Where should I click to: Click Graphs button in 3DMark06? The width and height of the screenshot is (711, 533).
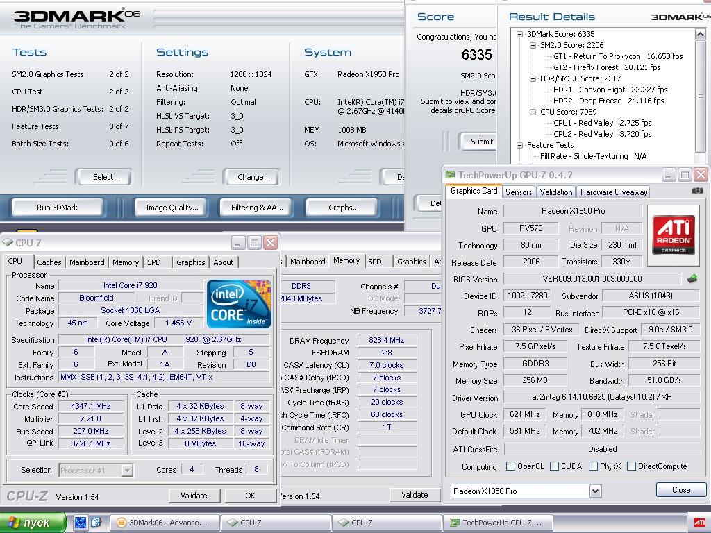pos(343,208)
